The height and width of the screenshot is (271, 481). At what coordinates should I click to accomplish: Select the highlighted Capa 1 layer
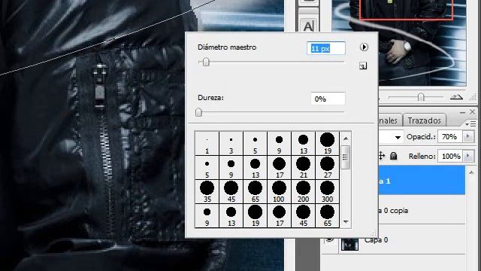click(x=422, y=181)
